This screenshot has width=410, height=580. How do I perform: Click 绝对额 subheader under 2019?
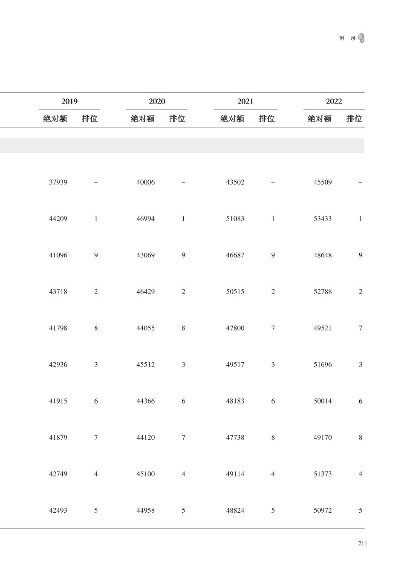55,119
